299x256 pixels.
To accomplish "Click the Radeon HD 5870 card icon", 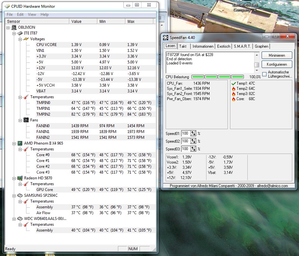I will coord(20,178).
